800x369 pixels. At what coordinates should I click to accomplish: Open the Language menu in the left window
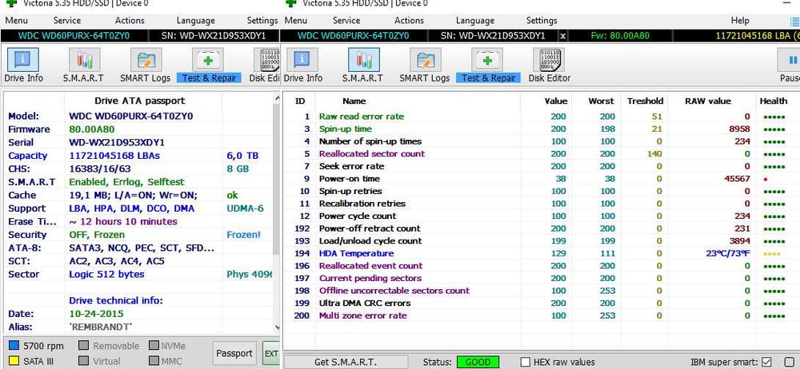pyautogui.click(x=195, y=21)
